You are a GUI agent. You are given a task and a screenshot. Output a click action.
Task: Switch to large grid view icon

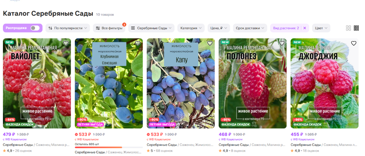349,28
